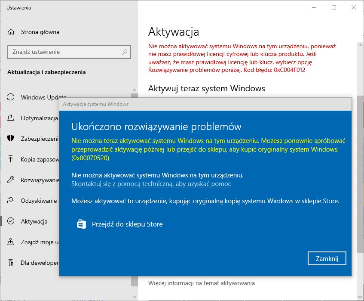Click the error code 0x80070520 text

click(90, 158)
